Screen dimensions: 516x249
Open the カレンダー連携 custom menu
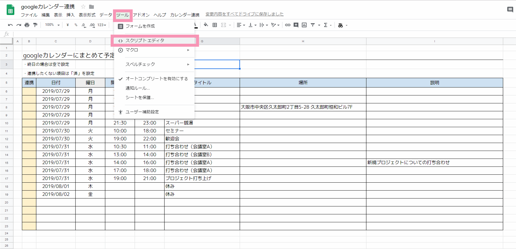click(x=185, y=15)
